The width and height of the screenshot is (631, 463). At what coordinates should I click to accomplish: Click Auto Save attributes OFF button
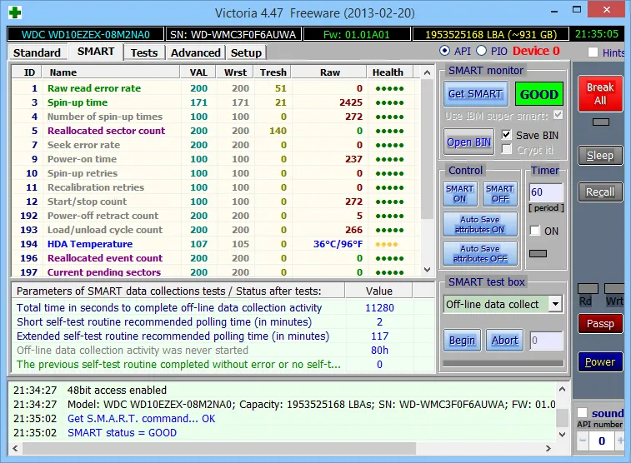click(x=479, y=254)
